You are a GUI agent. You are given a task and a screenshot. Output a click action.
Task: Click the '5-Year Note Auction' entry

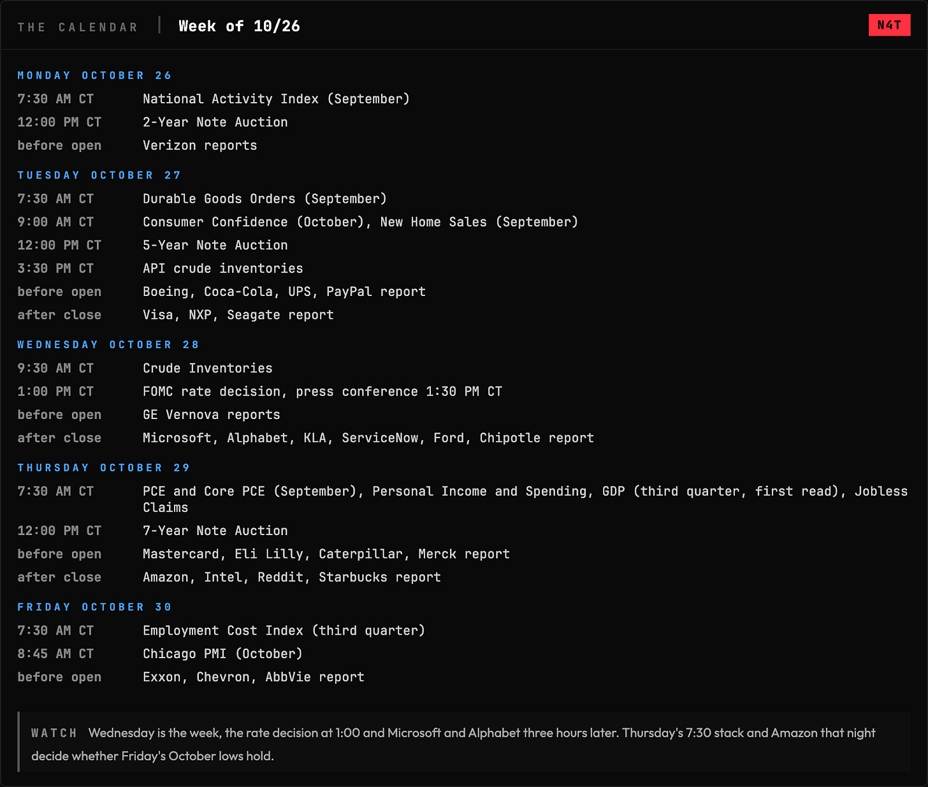[x=215, y=245]
